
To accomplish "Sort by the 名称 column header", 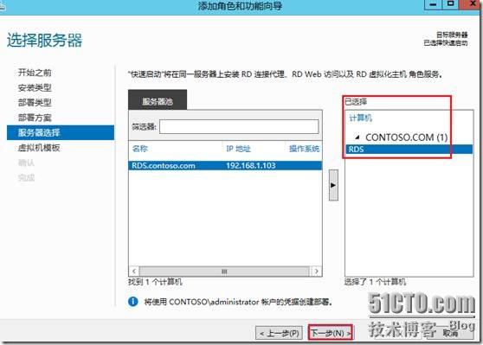I will (140, 149).
